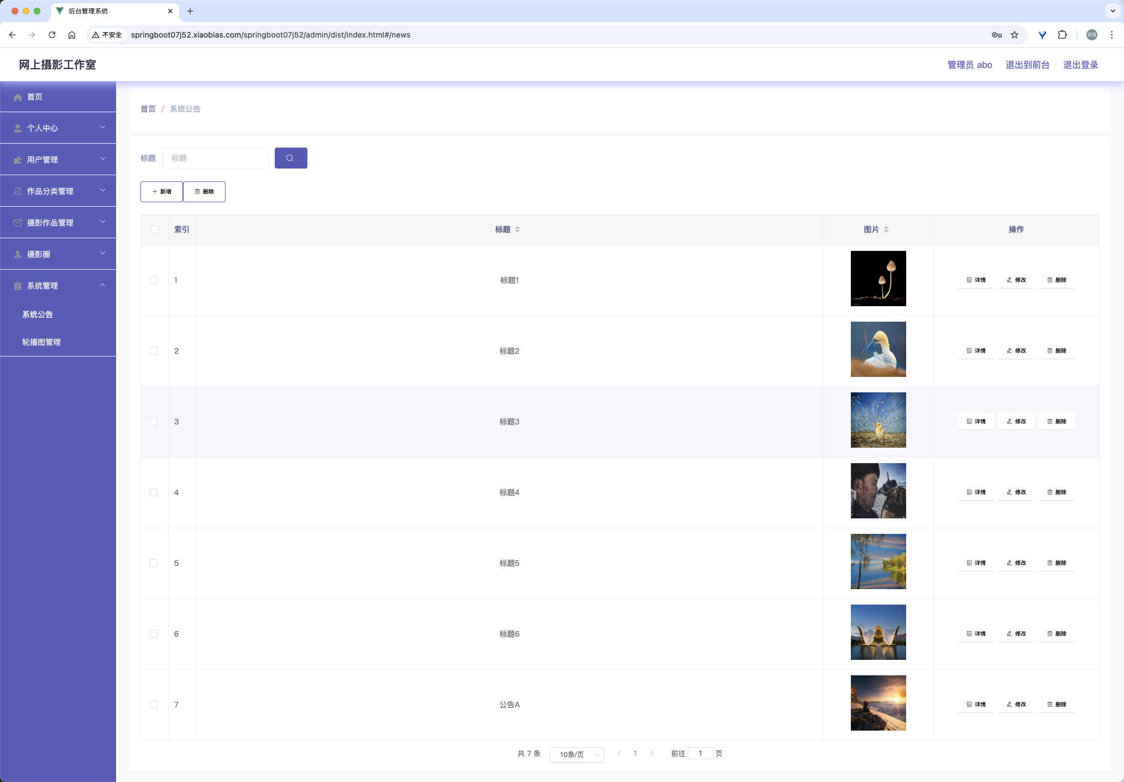This screenshot has height=782, width=1124.
Task: Click the batch 删除 button above table
Action: click(x=204, y=192)
